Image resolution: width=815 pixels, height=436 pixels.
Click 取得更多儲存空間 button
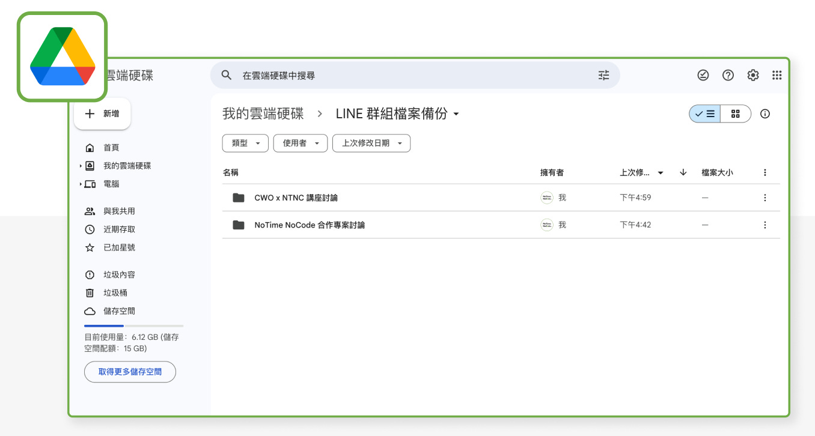130,372
